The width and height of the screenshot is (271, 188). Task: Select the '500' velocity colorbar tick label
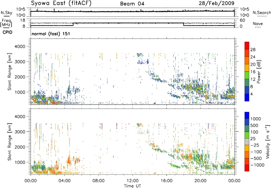(254, 126)
